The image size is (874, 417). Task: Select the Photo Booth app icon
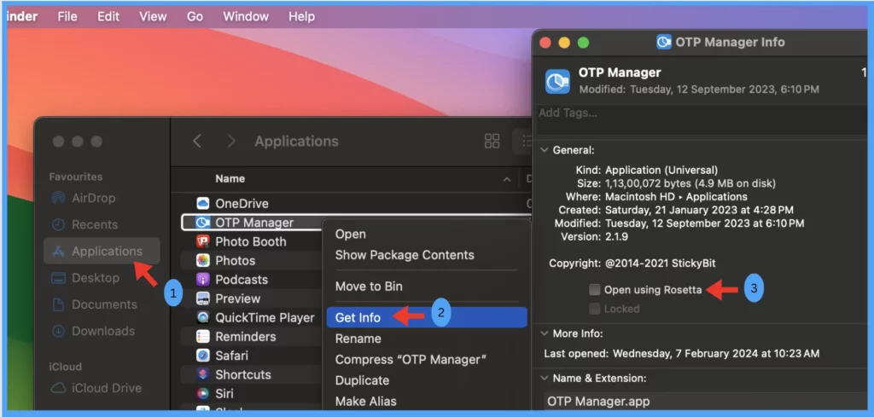click(x=203, y=241)
